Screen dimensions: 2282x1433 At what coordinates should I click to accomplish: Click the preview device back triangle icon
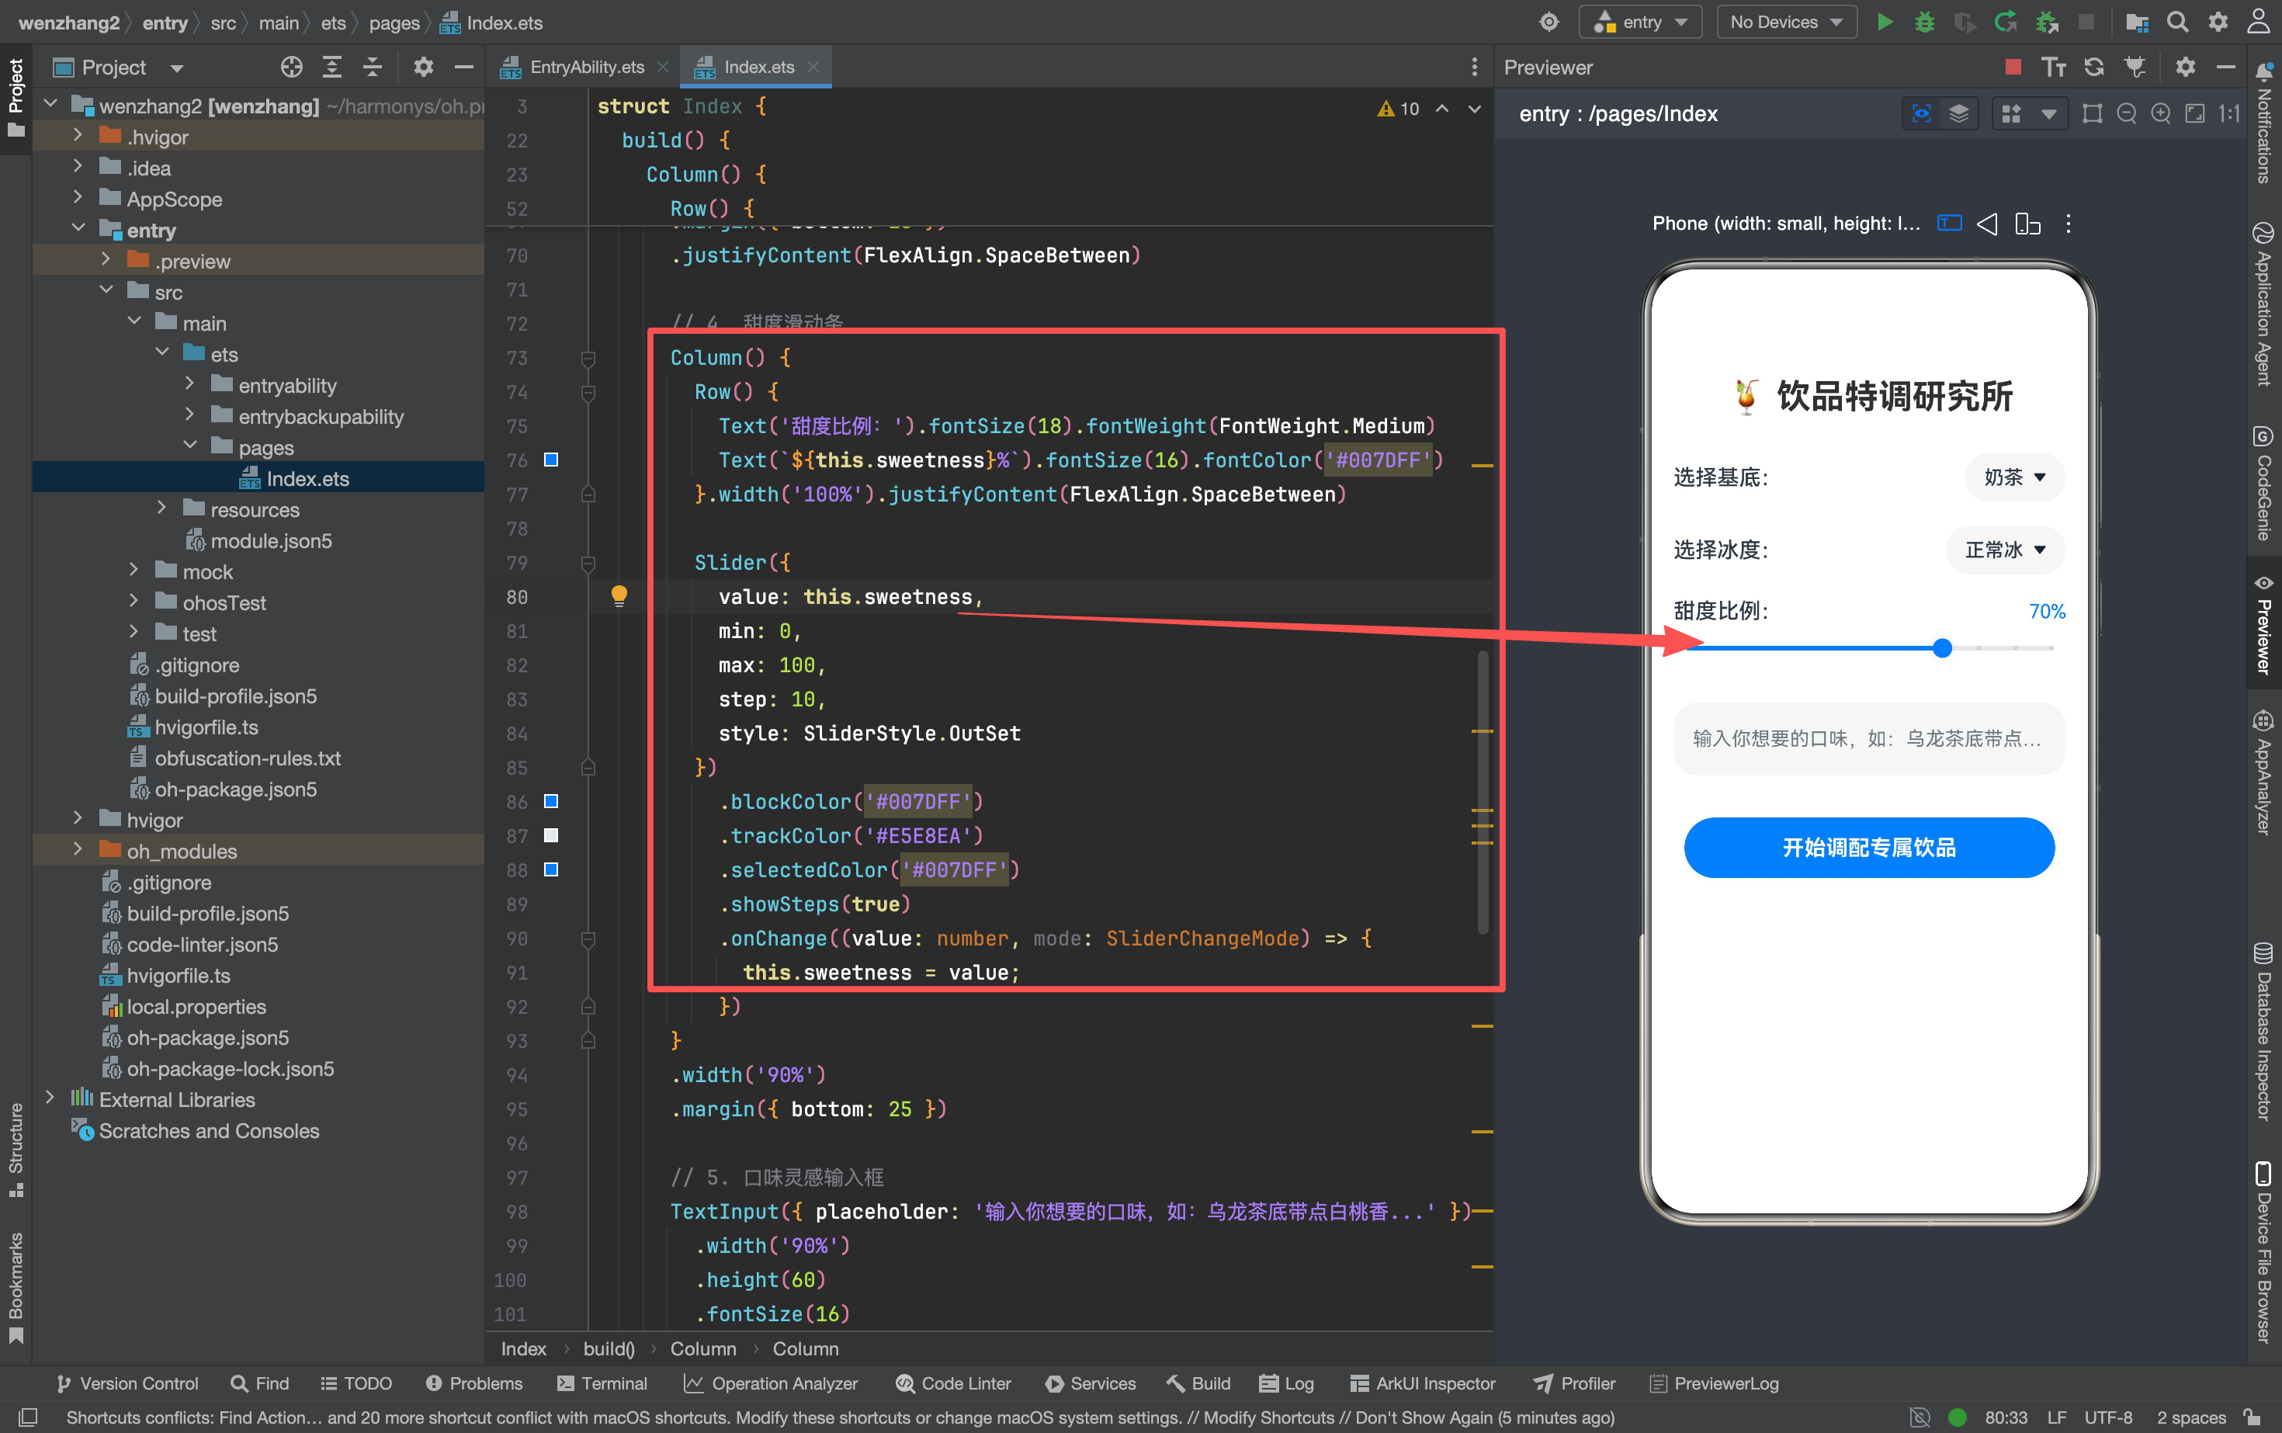pyautogui.click(x=1987, y=224)
